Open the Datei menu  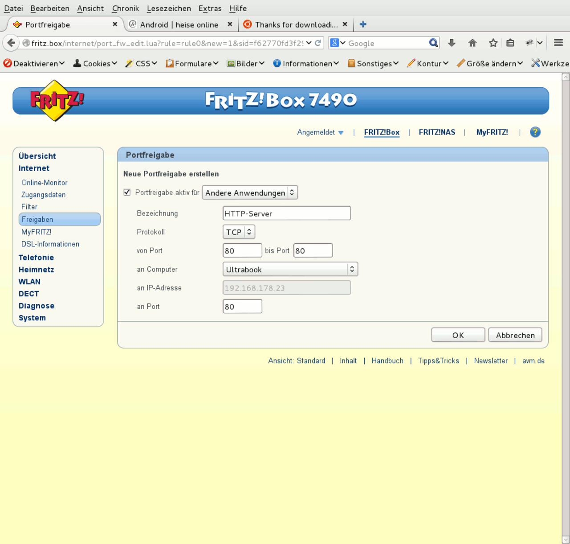pos(13,8)
